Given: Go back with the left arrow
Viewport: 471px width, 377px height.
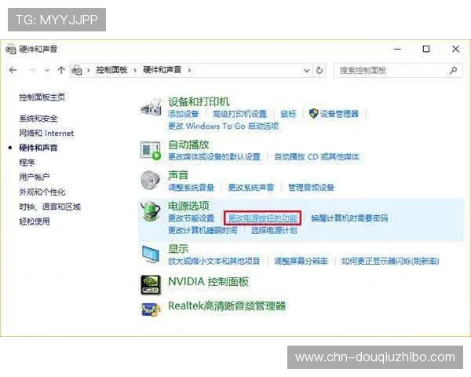Looking at the screenshot, I should coord(13,70).
